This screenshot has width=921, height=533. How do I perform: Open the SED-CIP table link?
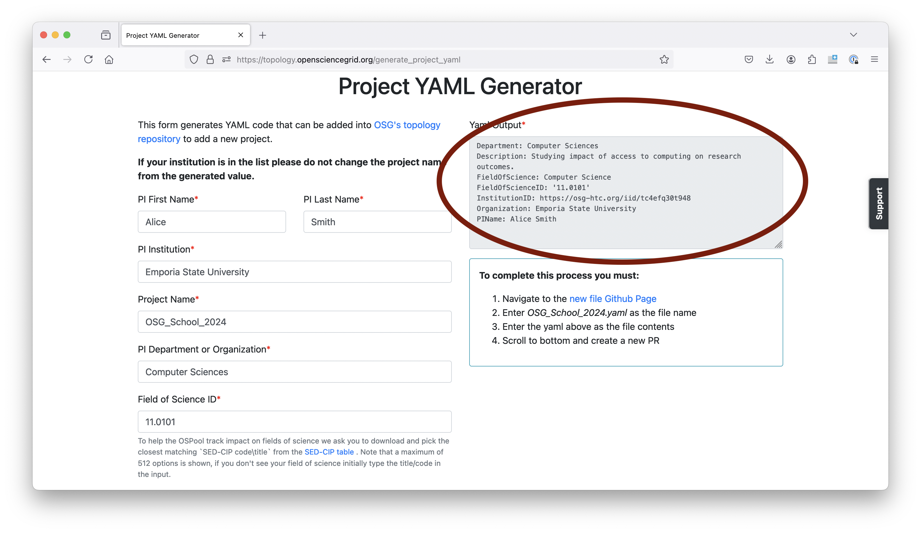coord(329,452)
